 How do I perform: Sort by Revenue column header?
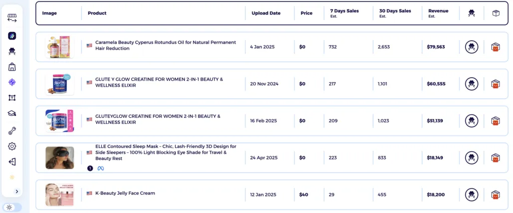click(x=438, y=11)
